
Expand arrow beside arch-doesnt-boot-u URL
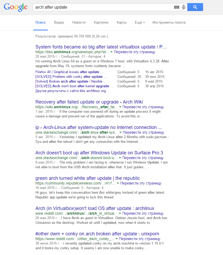point(120,158)
